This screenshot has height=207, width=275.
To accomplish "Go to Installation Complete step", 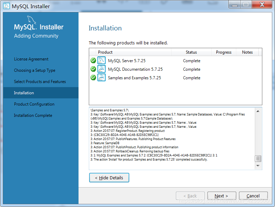I will click(x=33, y=115).
